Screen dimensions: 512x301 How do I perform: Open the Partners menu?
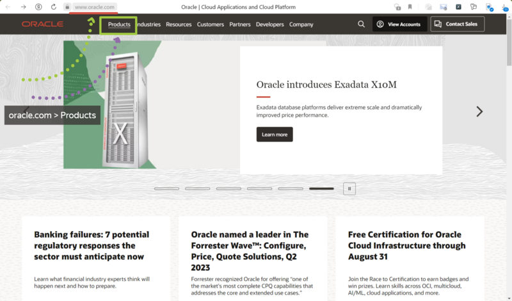239,24
